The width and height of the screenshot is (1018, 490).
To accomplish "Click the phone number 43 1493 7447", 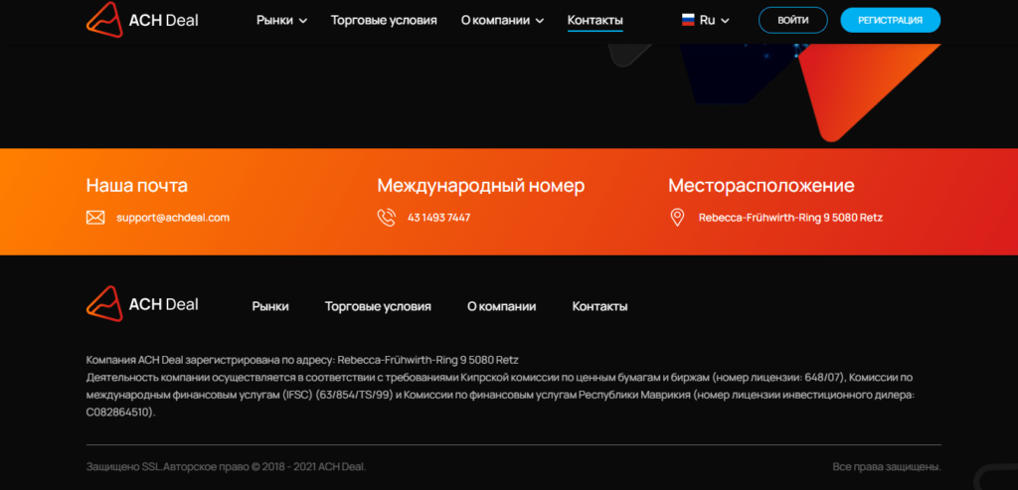I will point(438,218).
